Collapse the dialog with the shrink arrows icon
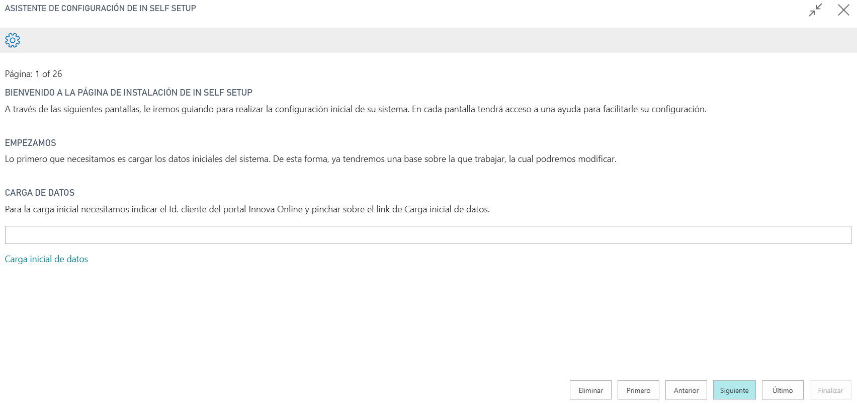 click(816, 10)
